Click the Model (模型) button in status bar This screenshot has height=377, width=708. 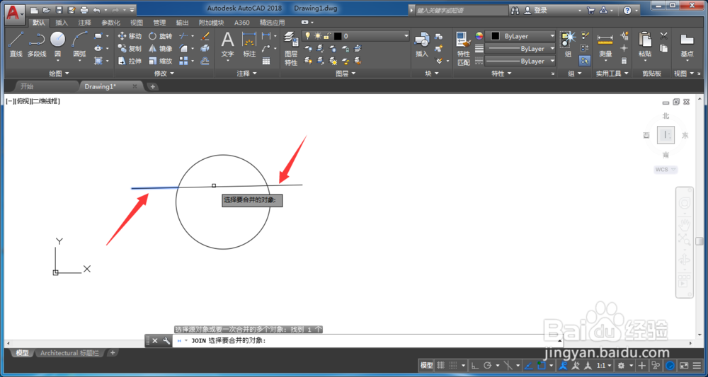427,365
